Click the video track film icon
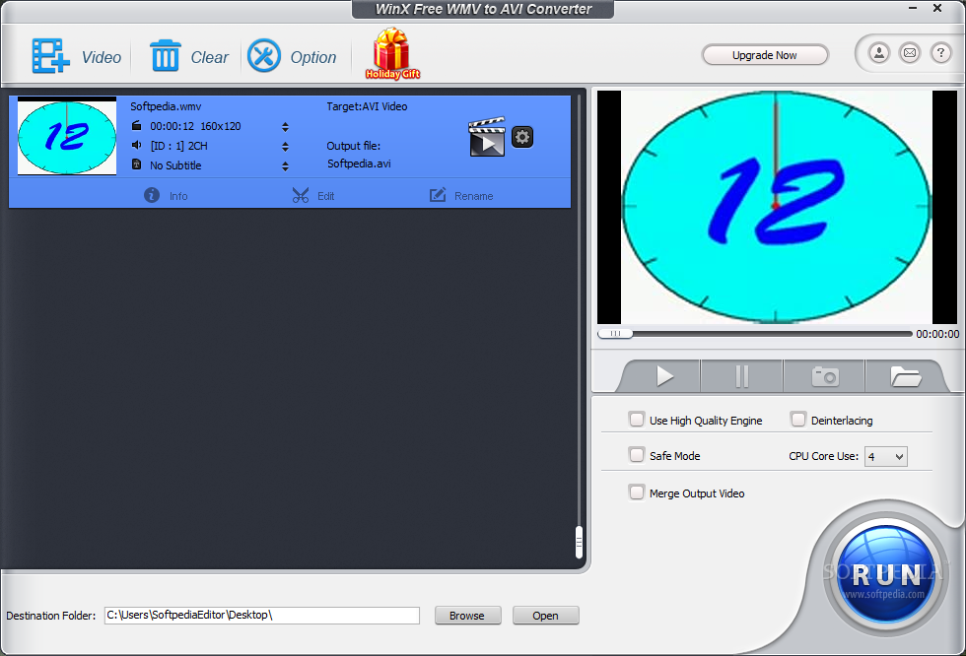This screenshot has width=966, height=656. tap(137, 126)
